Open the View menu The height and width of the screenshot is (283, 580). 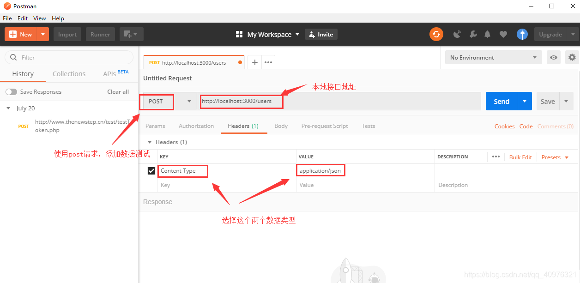pyautogui.click(x=40, y=18)
